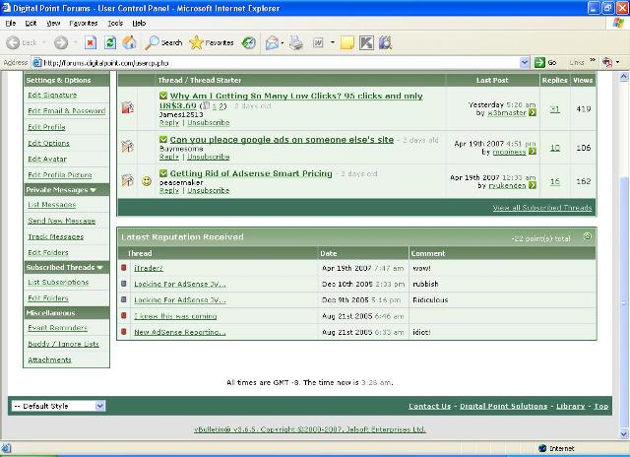Click the last toolbar icon after K icon
Screen dimensions: 630x457
(x=385, y=42)
